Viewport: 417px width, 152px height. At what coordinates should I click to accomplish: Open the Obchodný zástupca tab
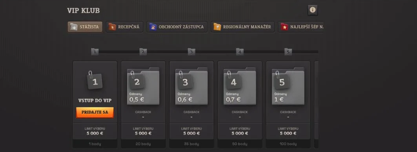pyautogui.click(x=177, y=27)
